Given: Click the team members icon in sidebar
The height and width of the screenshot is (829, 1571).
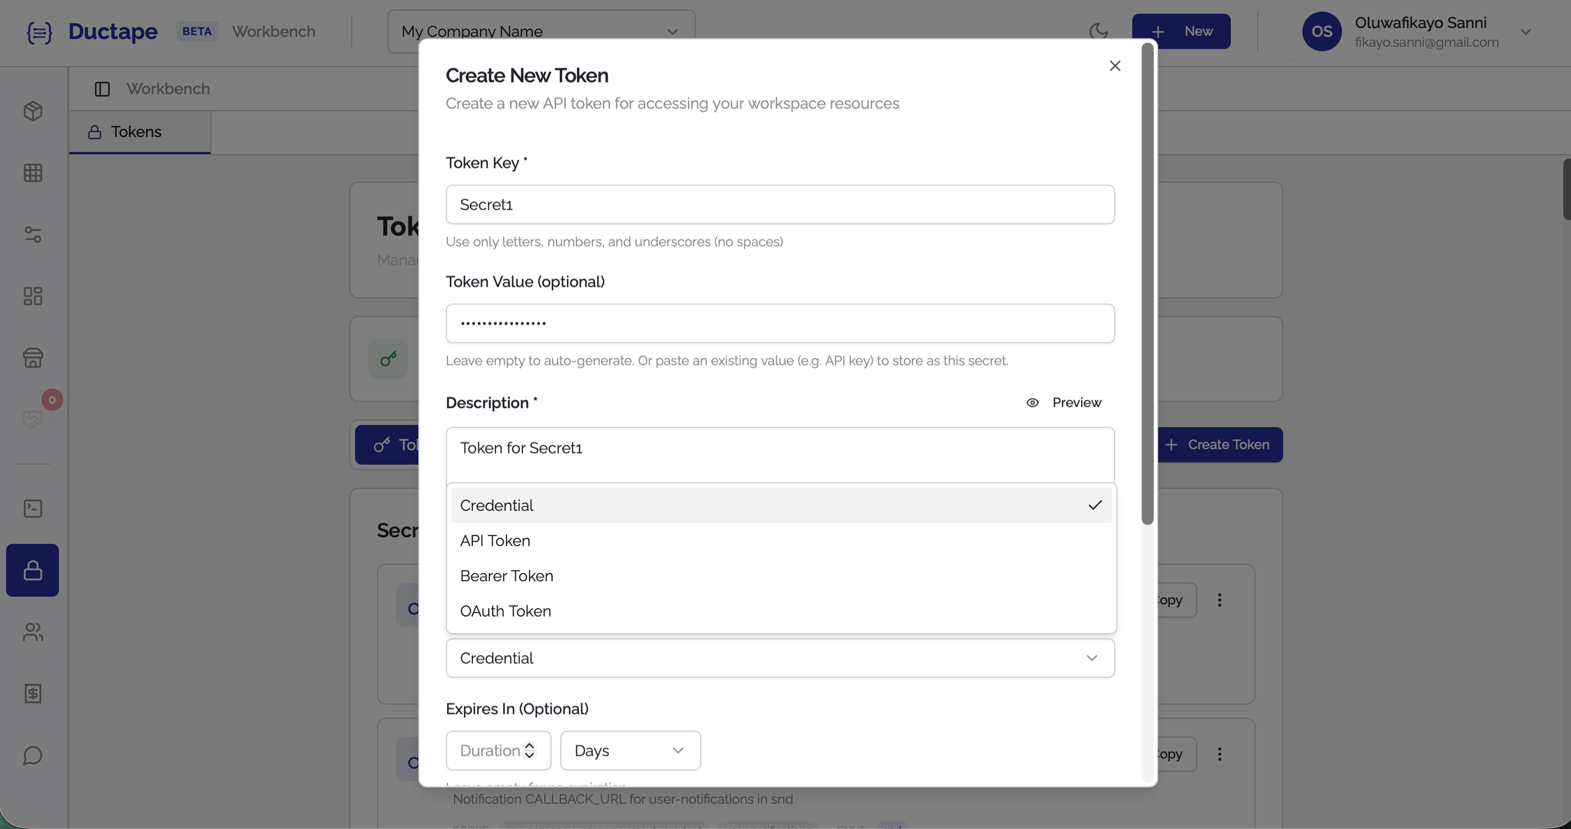Looking at the screenshot, I should (32, 632).
